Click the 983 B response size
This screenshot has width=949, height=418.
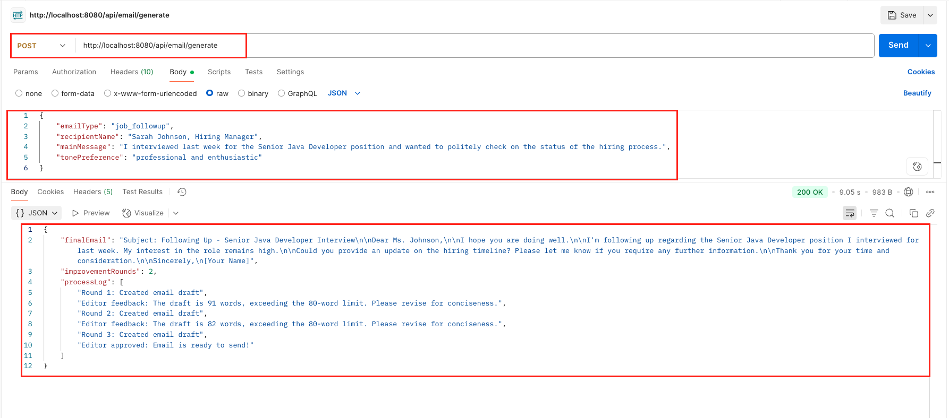coord(882,192)
